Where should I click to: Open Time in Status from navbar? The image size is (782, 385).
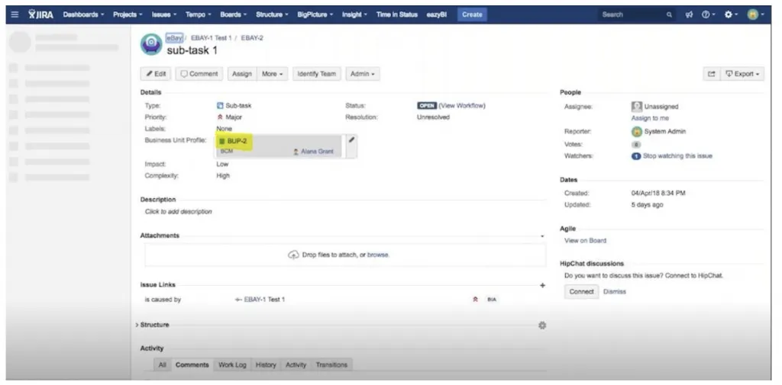tap(396, 14)
